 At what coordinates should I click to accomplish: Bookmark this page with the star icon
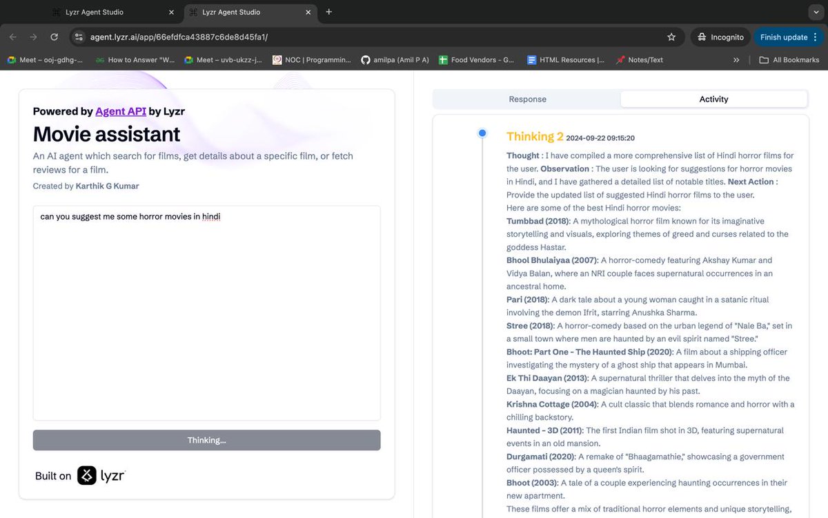pos(671,37)
